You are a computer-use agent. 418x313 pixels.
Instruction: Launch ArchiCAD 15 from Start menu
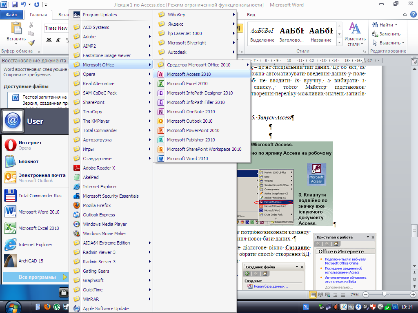pos(35,261)
